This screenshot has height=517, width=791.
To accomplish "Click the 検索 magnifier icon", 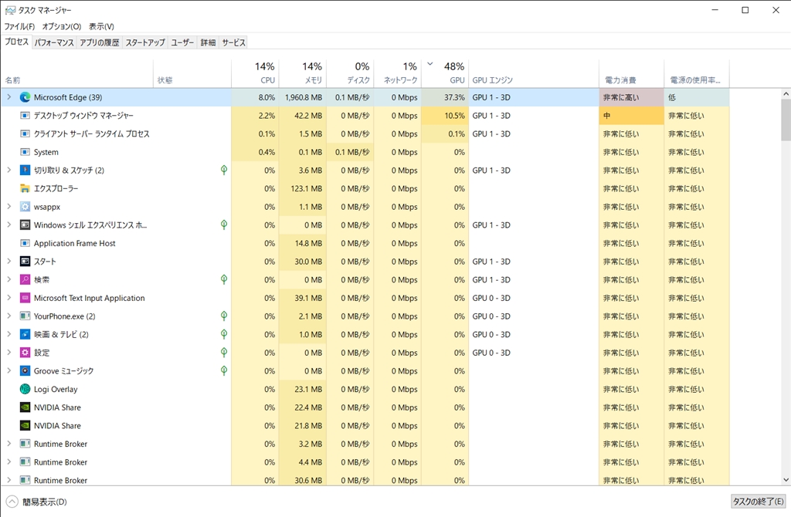I will (x=25, y=279).
